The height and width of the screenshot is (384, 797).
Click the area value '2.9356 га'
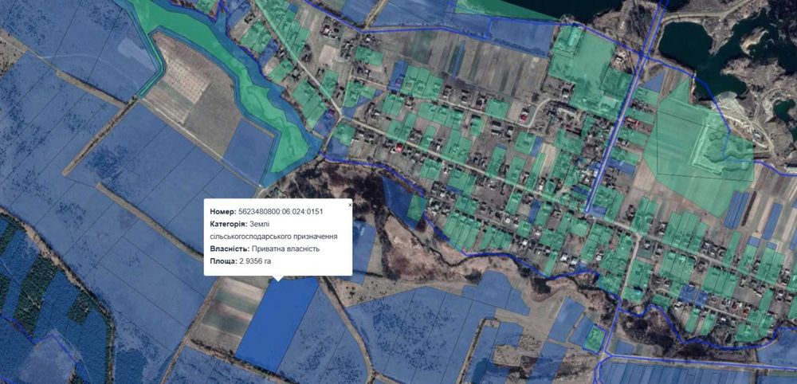[x=255, y=261]
